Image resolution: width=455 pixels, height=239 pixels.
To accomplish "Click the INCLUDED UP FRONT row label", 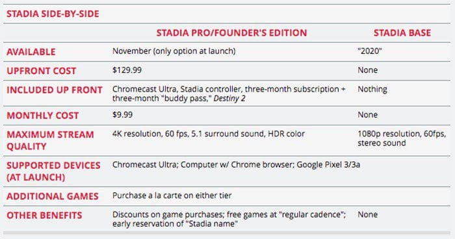I will click(55, 90).
